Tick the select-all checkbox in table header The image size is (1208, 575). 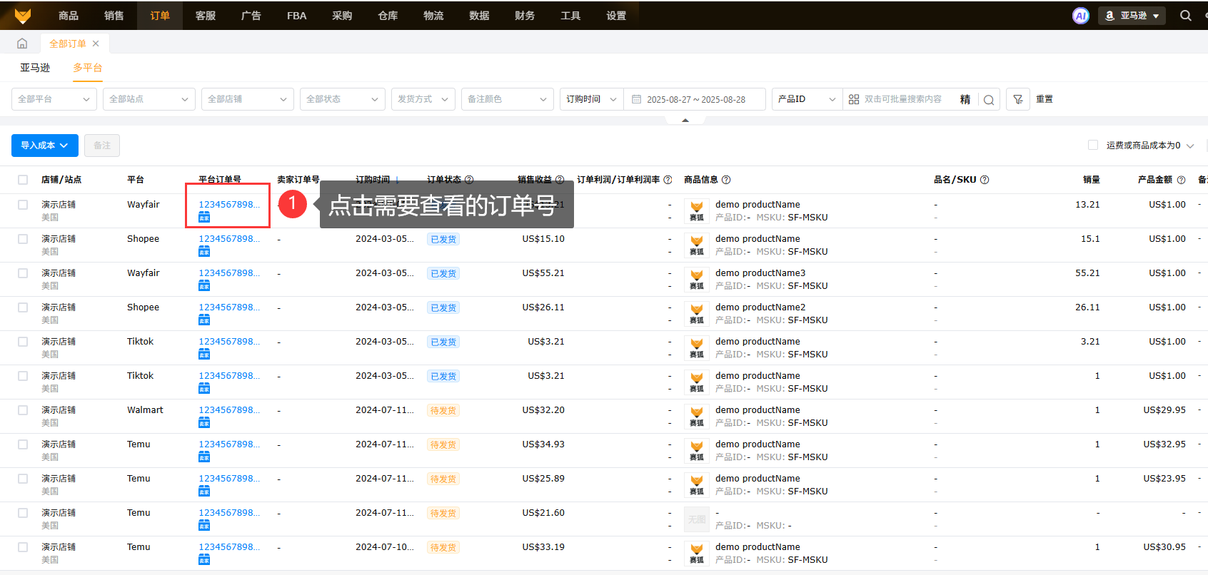23,180
